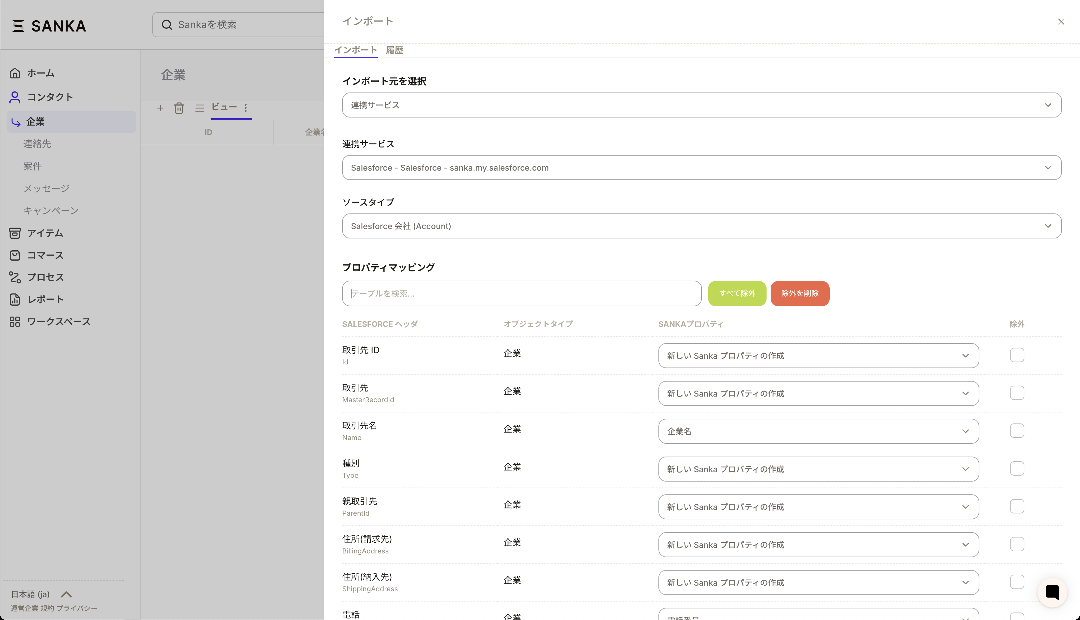Enable exclude checkbox for 住所(請求先) row
This screenshot has height=620, width=1080.
click(x=1017, y=544)
